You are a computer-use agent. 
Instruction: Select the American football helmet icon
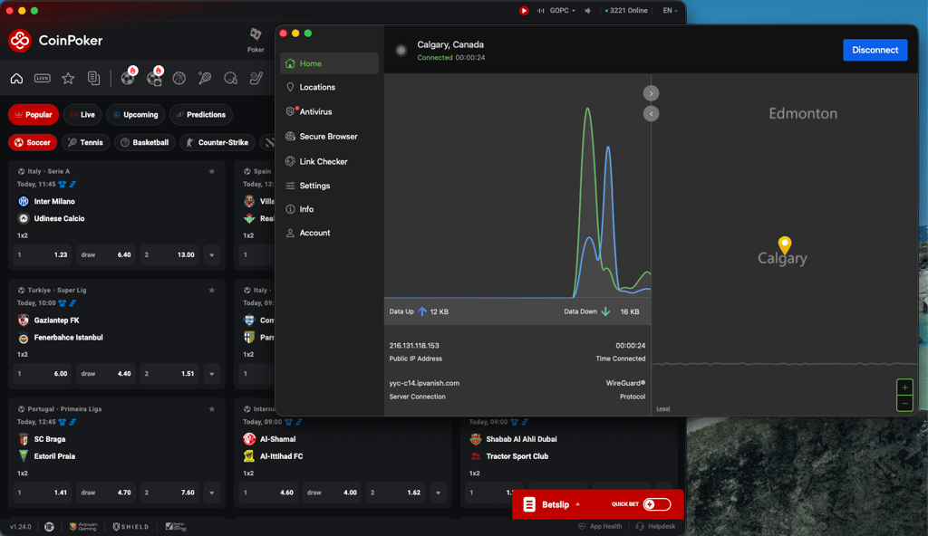click(230, 78)
